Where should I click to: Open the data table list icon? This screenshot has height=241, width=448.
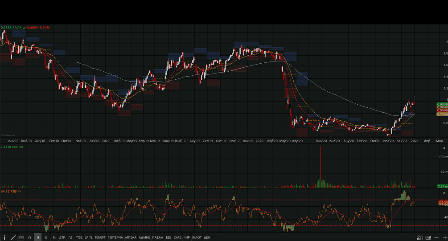[21, 237]
